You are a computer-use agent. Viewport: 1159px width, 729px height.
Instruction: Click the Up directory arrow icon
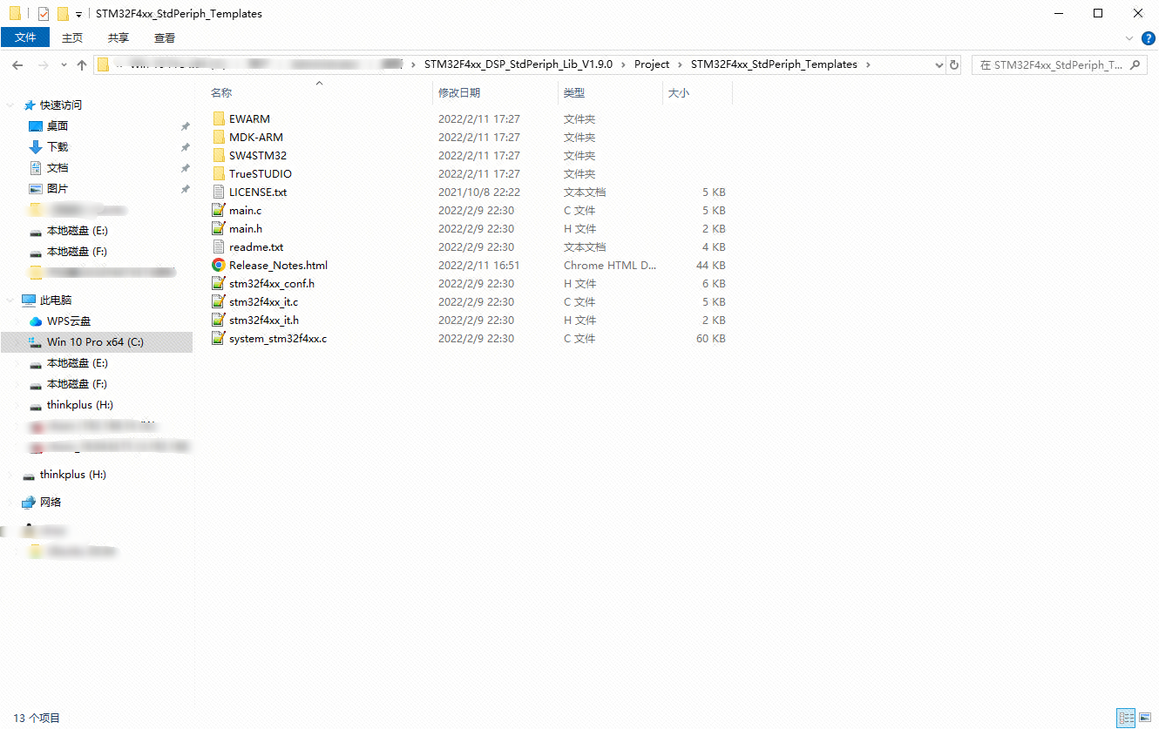[x=82, y=65]
